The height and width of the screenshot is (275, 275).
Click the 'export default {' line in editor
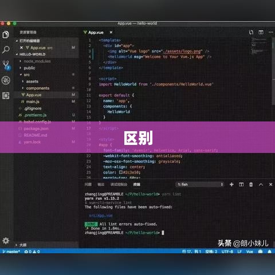pos(116,95)
